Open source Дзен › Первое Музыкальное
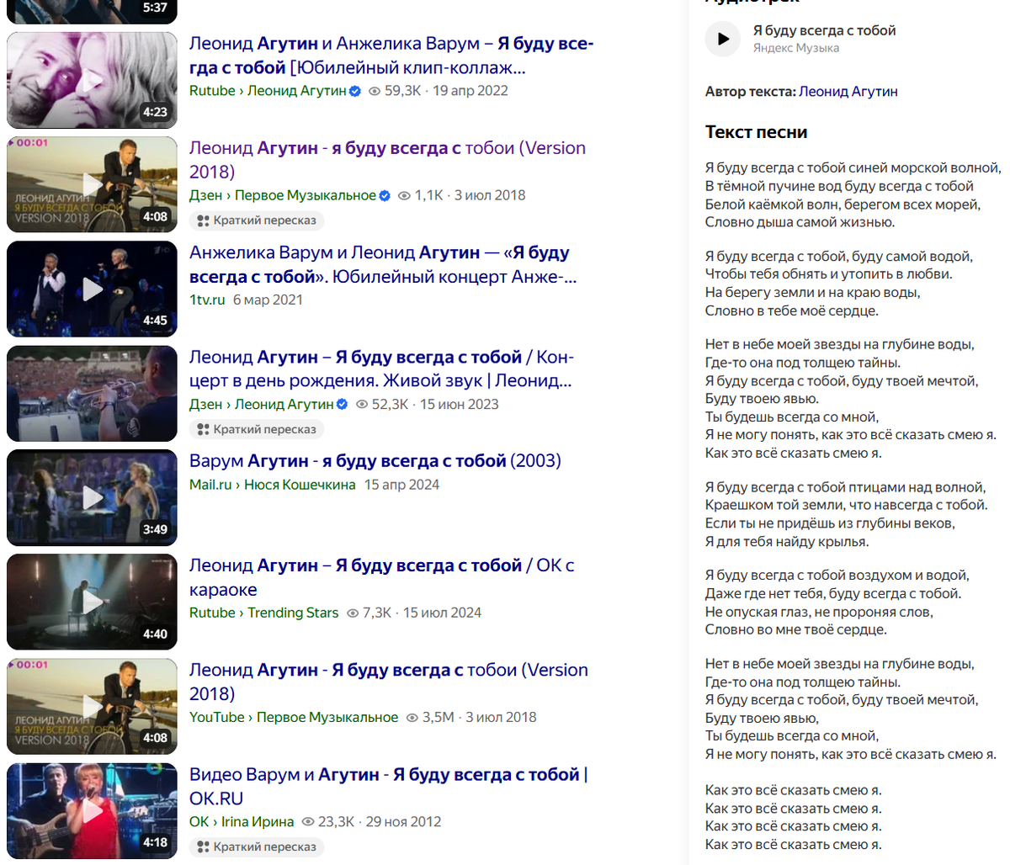Screen dimensions: 1010x865 click(x=283, y=195)
